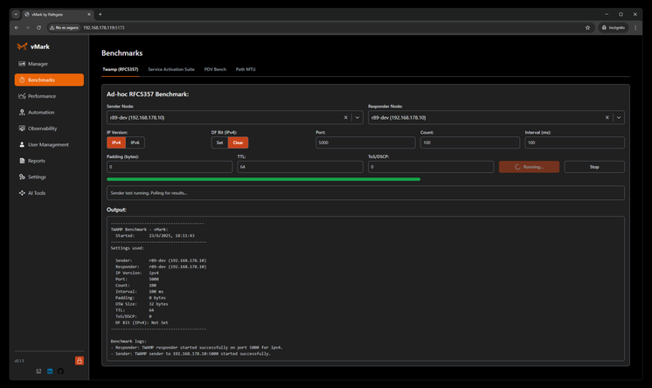Go to the Reports page
The image size is (652, 388).
[49, 161]
